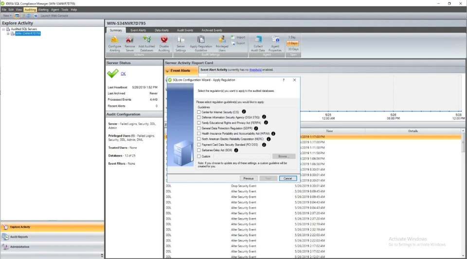This screenshot has height=259, width=467.
Task: Collapse the Audited SQL Servers tree node
Action: pos(3,29)
